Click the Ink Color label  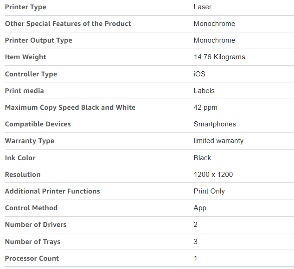coord(20,158)
